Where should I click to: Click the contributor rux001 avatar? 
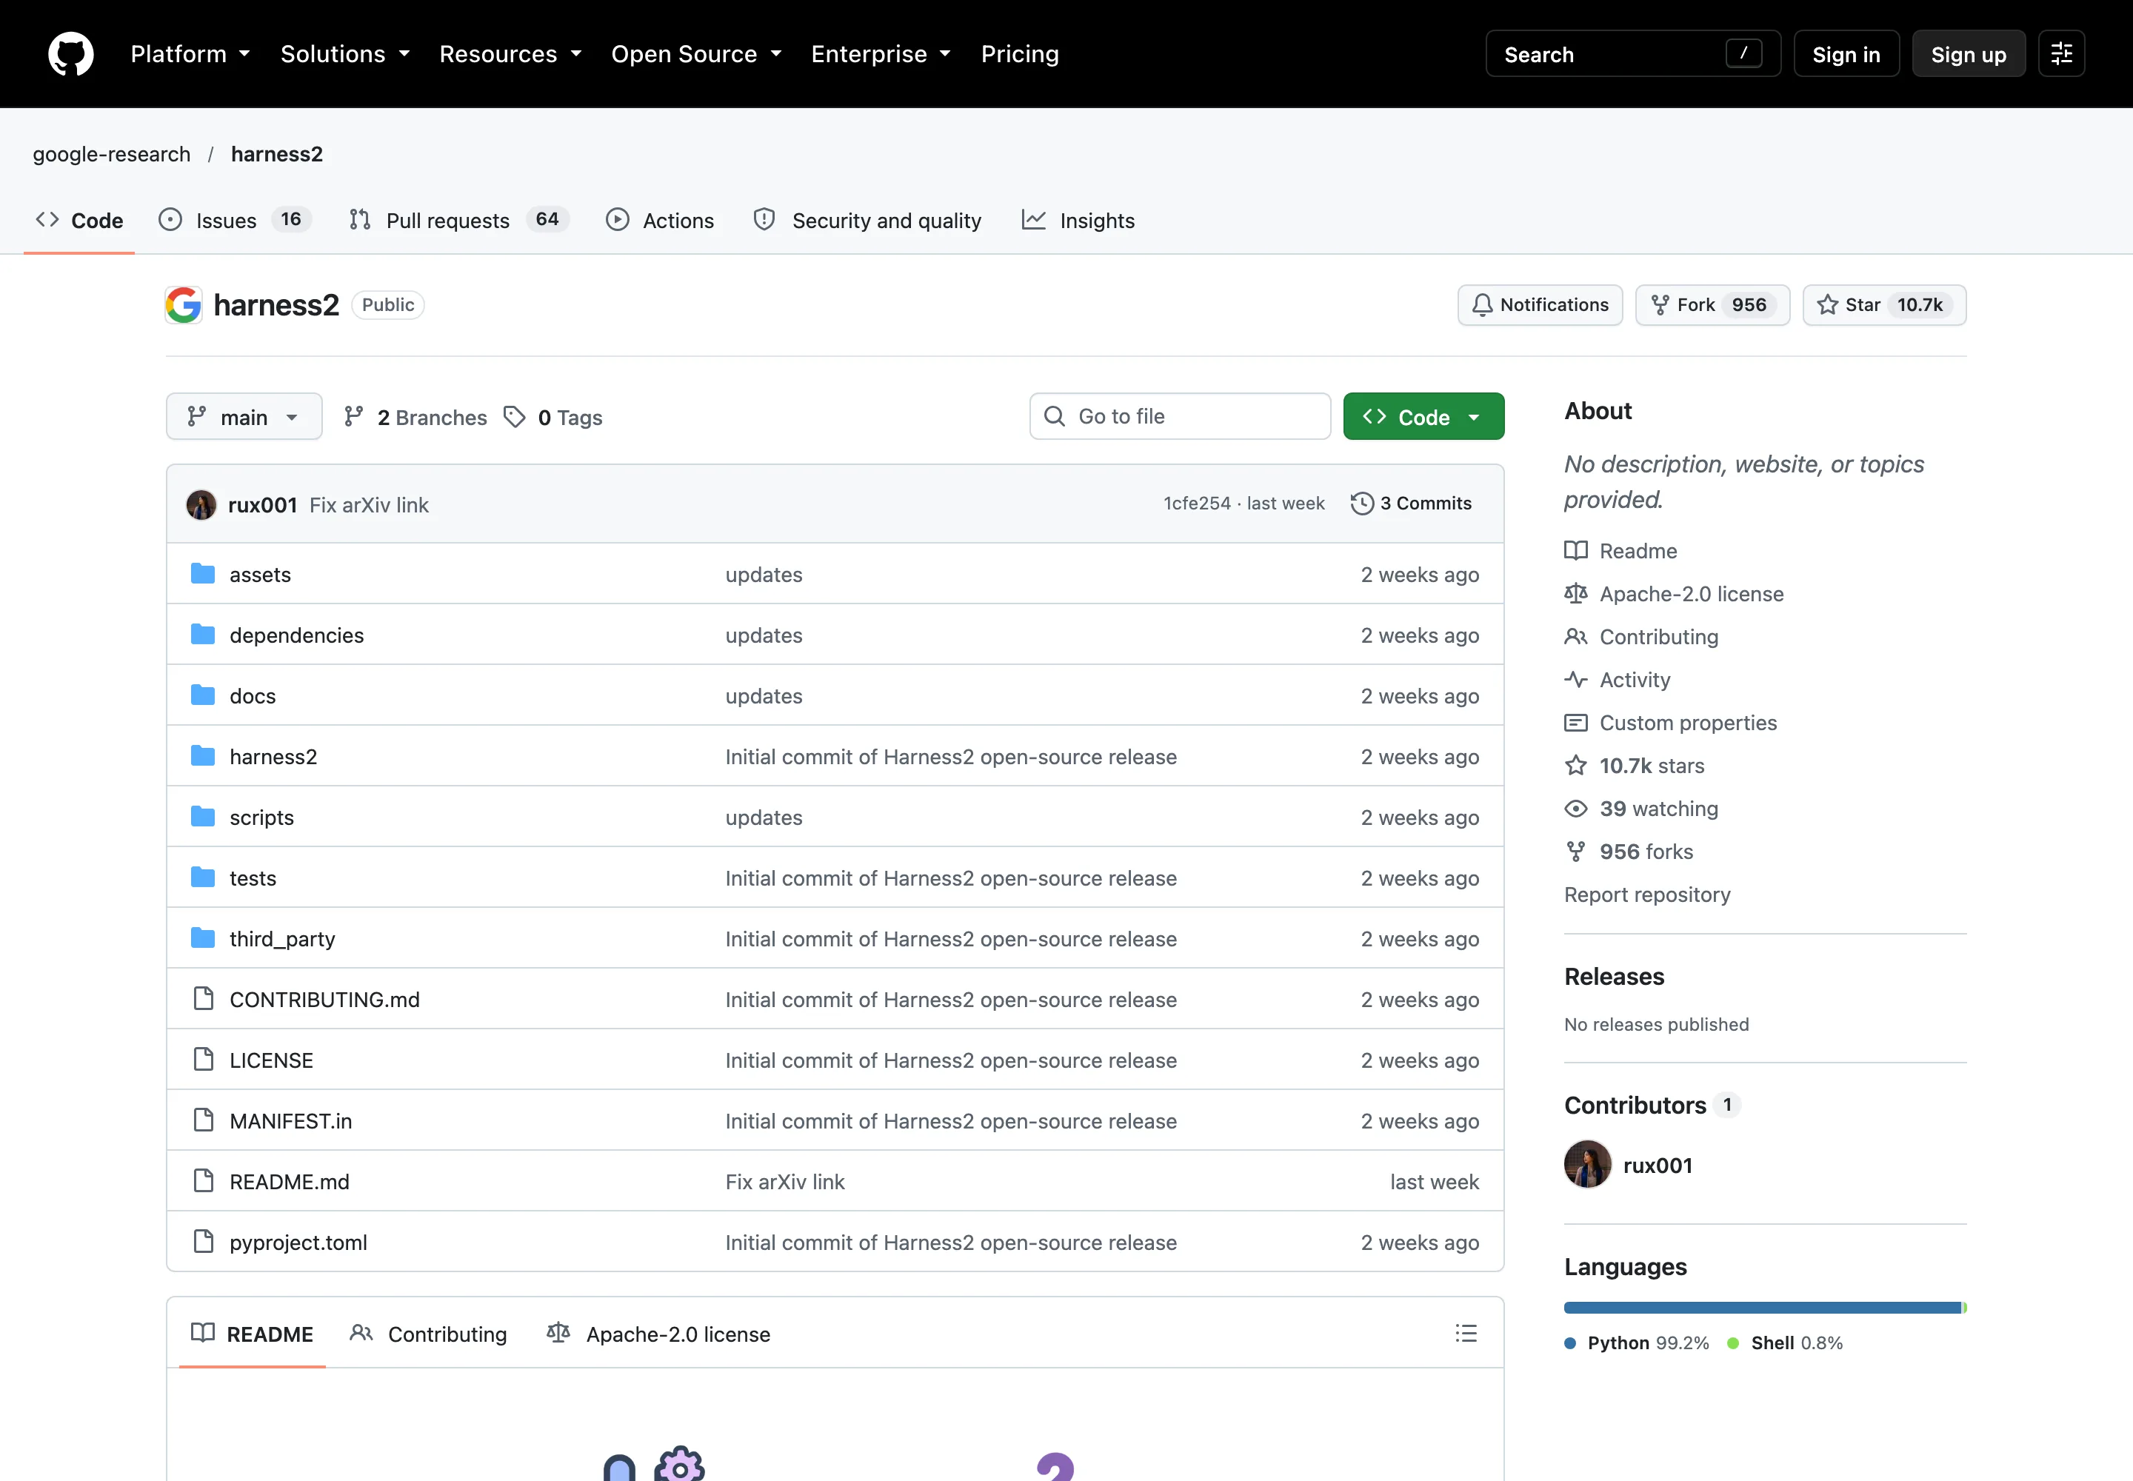tap(1587, 1165)
